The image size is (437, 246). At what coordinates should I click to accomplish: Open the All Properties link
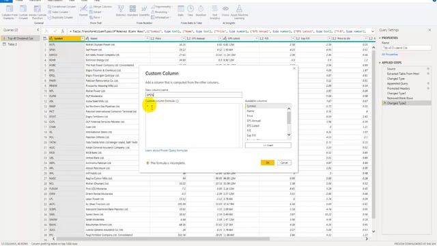click(x=390, y=55)
